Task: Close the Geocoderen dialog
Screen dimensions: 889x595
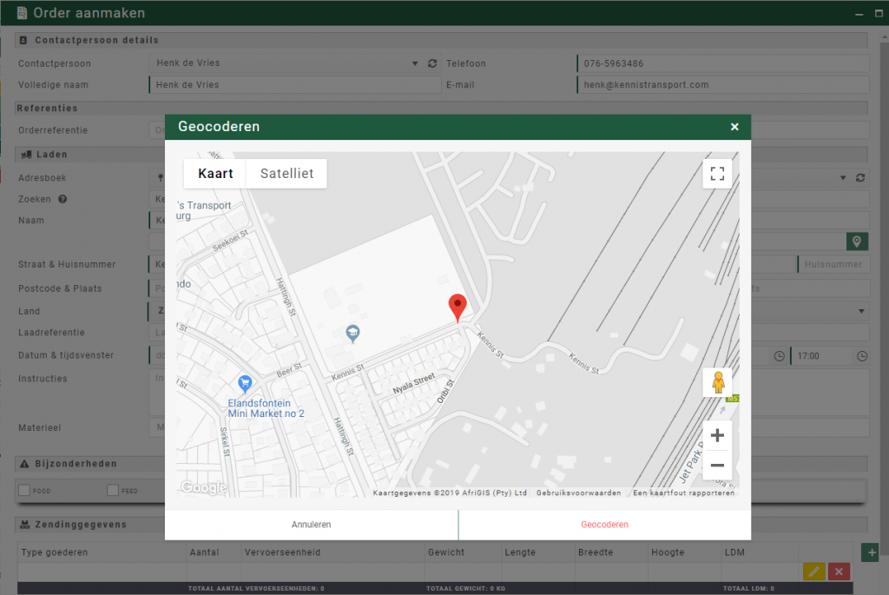Action: pos(734,127)
